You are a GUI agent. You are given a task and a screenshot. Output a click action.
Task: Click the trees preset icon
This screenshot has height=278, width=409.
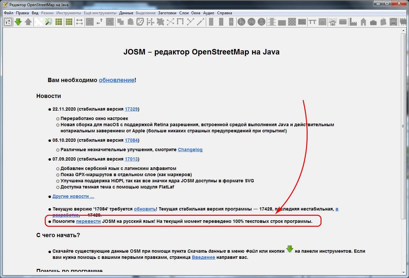tap(403, 22)
